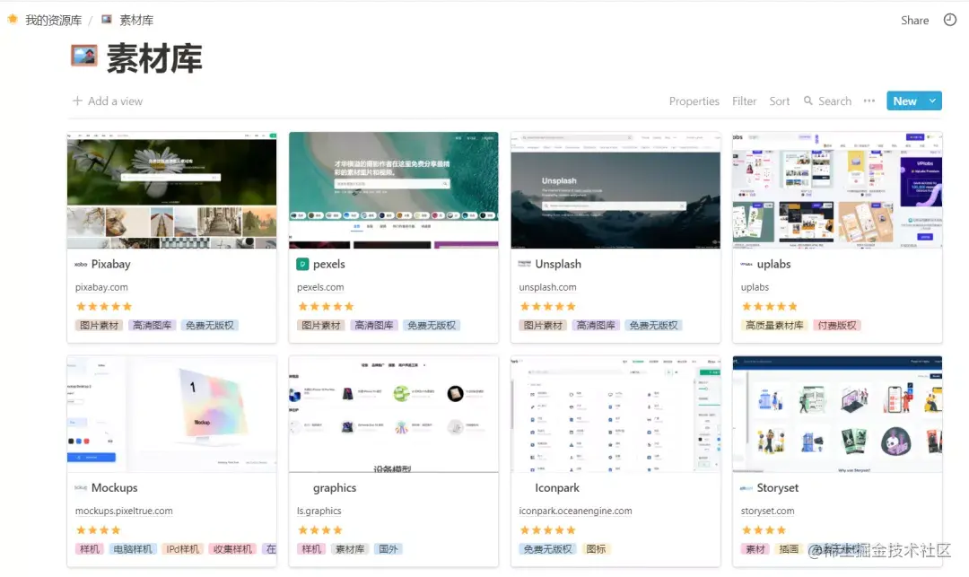Open the Iconpark card title
The width and height of the screenshot is (969, 577).
click(x=557, y=488)
